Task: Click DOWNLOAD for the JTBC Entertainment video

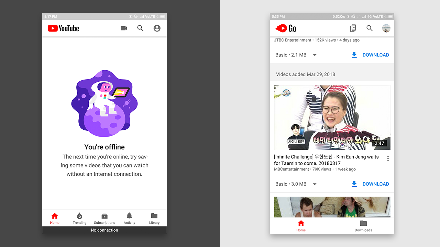Action: (x=376, y=55)
